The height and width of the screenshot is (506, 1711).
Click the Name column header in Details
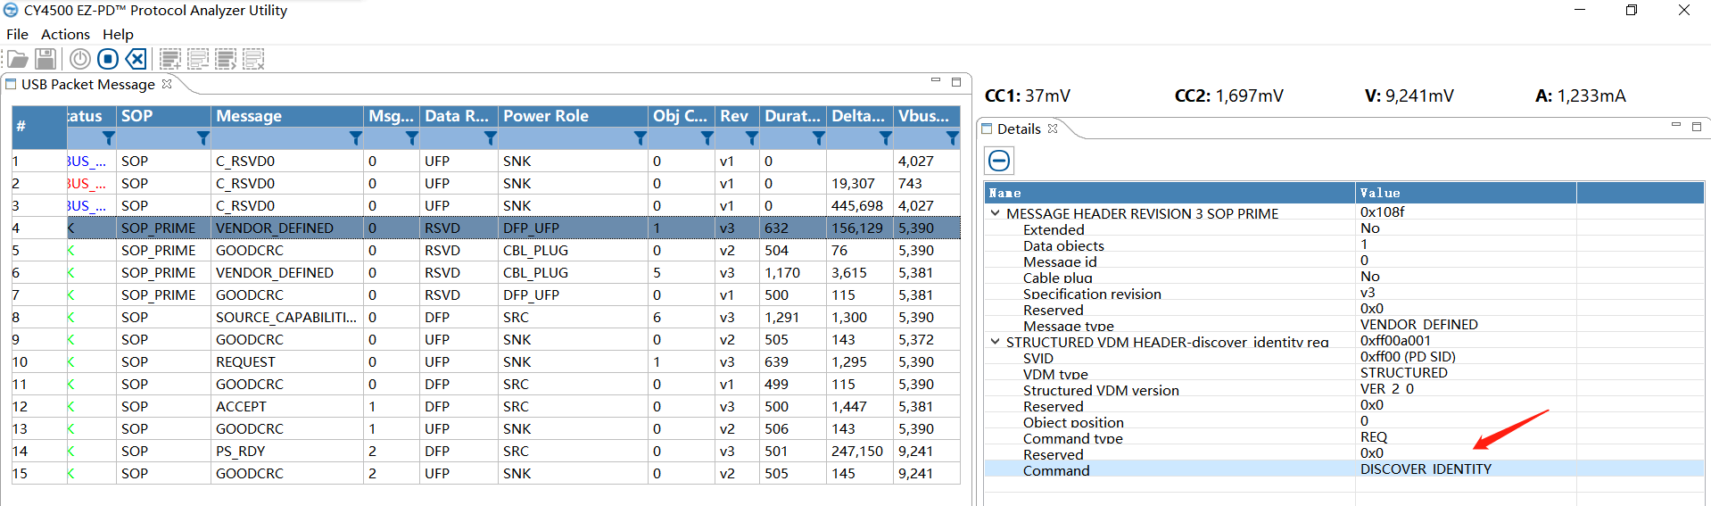pyautogui.click(x=1170, y=193)
